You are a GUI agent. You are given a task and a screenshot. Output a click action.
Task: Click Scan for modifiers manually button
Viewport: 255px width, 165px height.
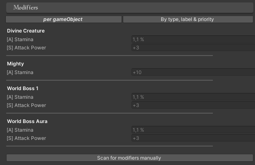tap(129, 158)
